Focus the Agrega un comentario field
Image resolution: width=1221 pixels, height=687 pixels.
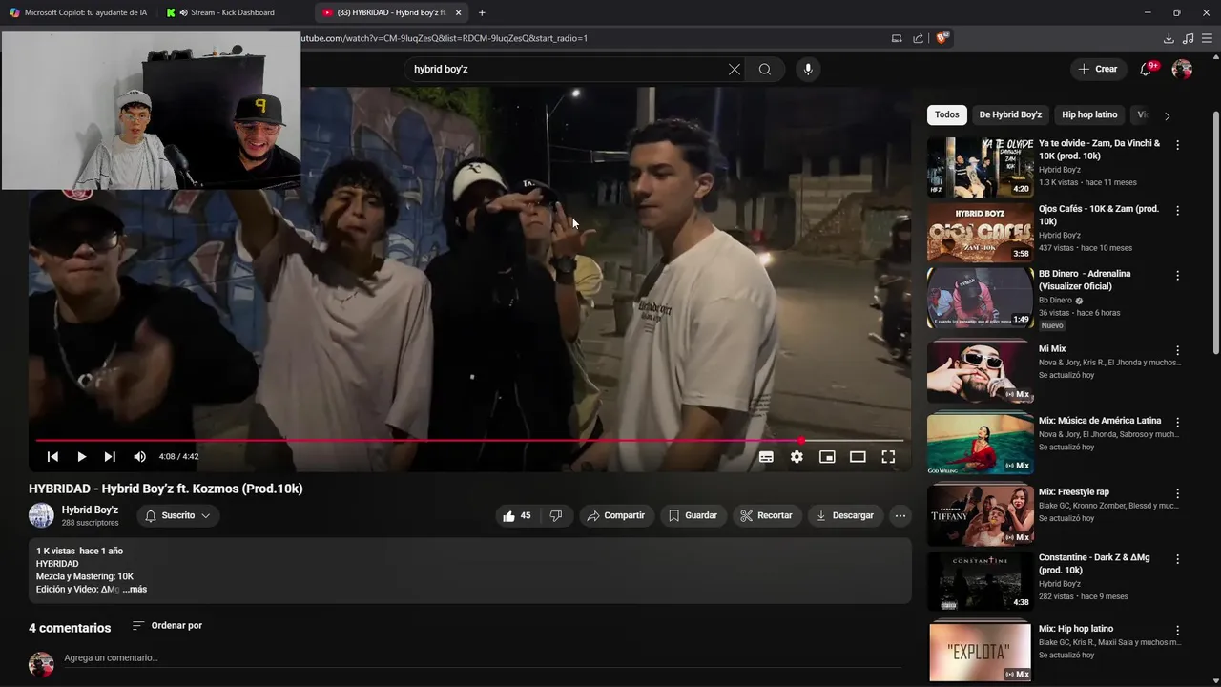(482, 658)
